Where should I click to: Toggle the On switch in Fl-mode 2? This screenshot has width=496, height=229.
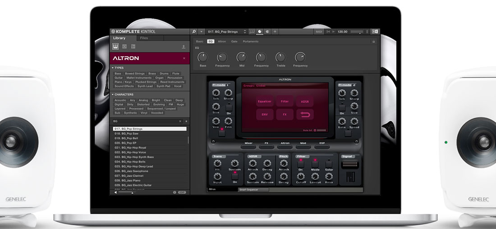coord(342,108)
